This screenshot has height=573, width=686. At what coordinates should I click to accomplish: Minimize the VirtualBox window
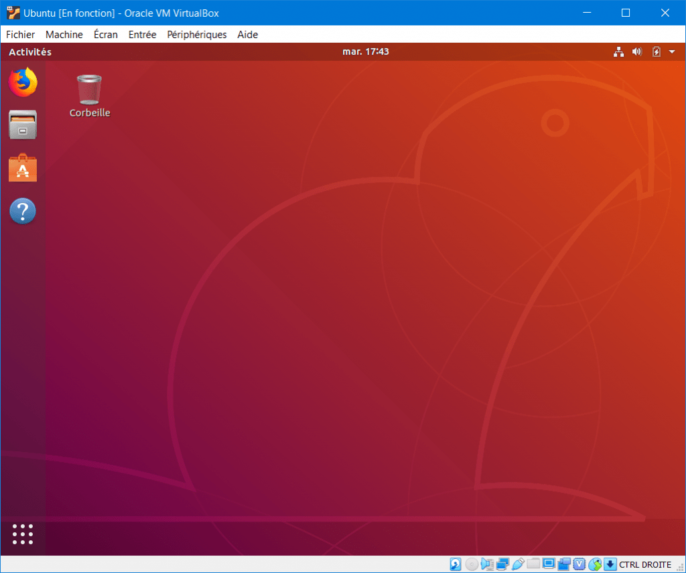click(x=587, y=13)
